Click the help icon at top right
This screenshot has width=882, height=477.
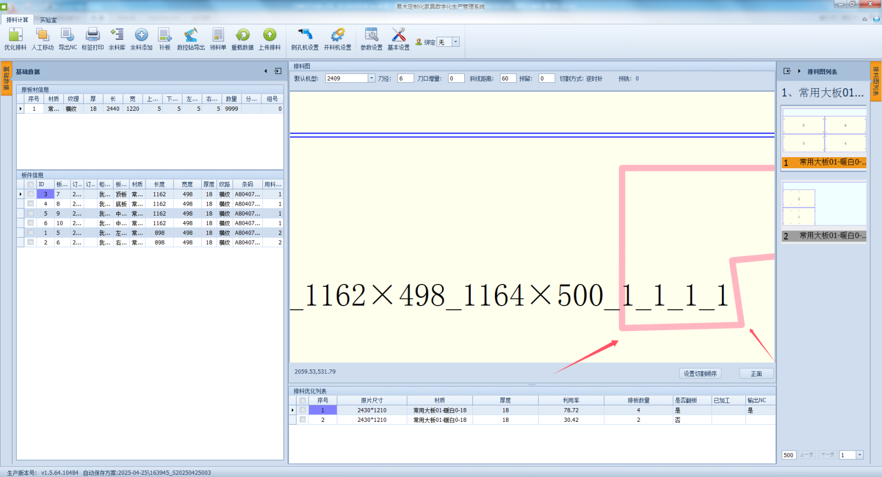pyautogui.click(x=876, y=19)
